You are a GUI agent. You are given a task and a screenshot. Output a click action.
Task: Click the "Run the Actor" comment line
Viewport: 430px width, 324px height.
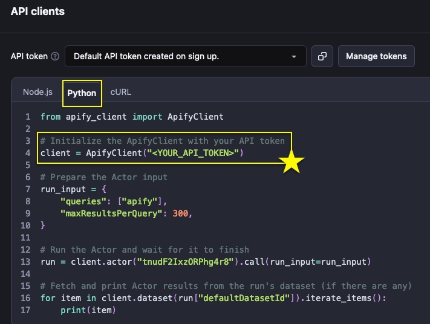coord(145,250)
